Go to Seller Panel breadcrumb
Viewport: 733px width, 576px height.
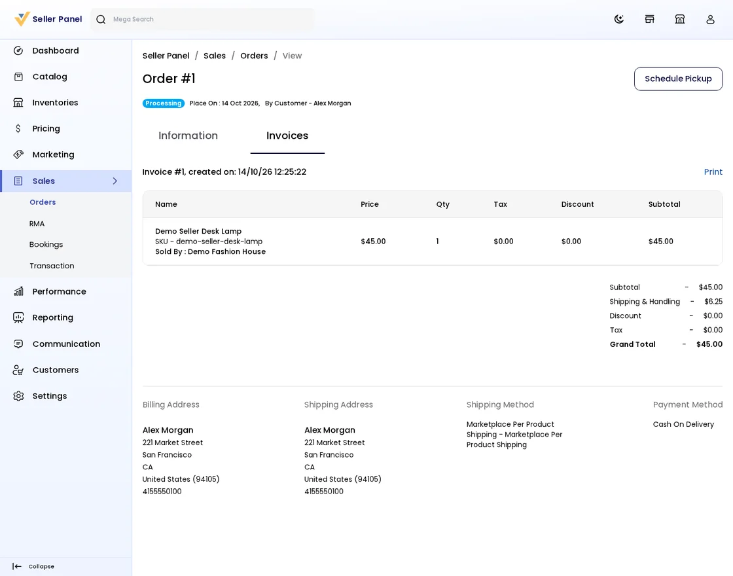(x=166, y=56)
